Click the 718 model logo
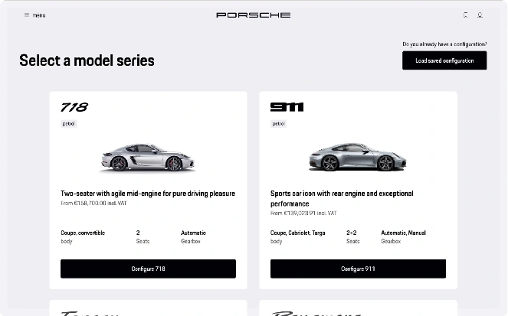The width and height of the screenshot is (508, 316). coord(74,107)
